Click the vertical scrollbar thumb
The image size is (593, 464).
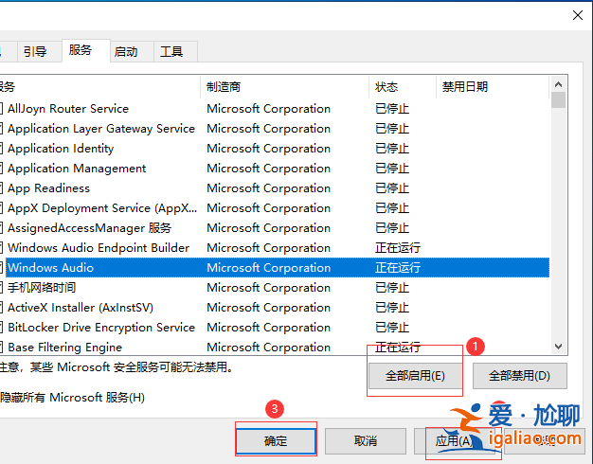[x=558, y=100]
